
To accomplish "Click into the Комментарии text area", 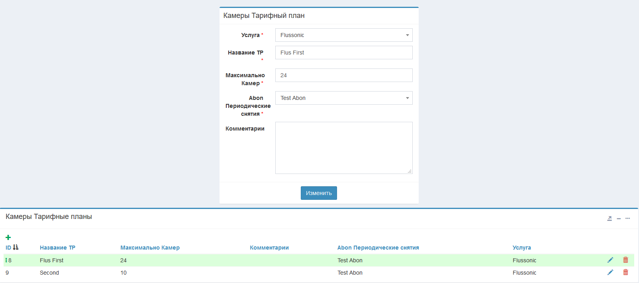I will click(x=343, y=148).
